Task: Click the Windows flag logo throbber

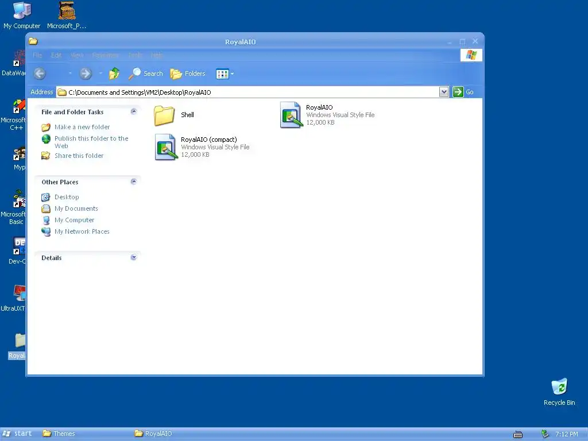Action: [x=471, y=55]
